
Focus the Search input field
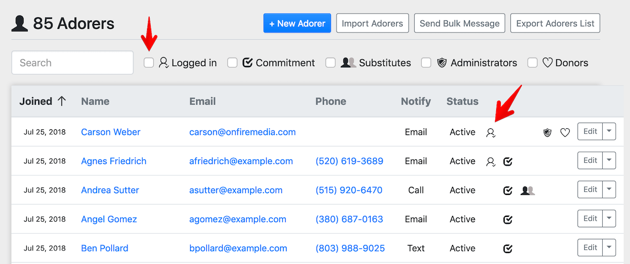(72, 63)
